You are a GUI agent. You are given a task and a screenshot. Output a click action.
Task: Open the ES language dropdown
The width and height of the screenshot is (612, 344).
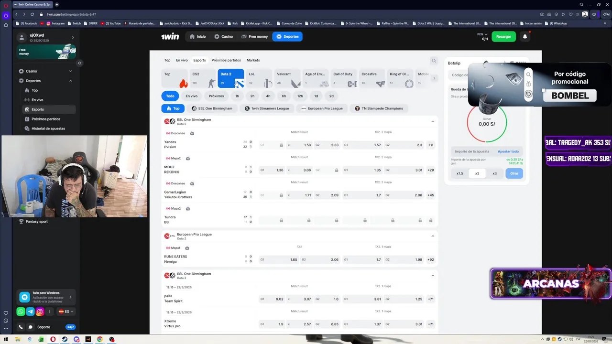click(x=66, y=312)
